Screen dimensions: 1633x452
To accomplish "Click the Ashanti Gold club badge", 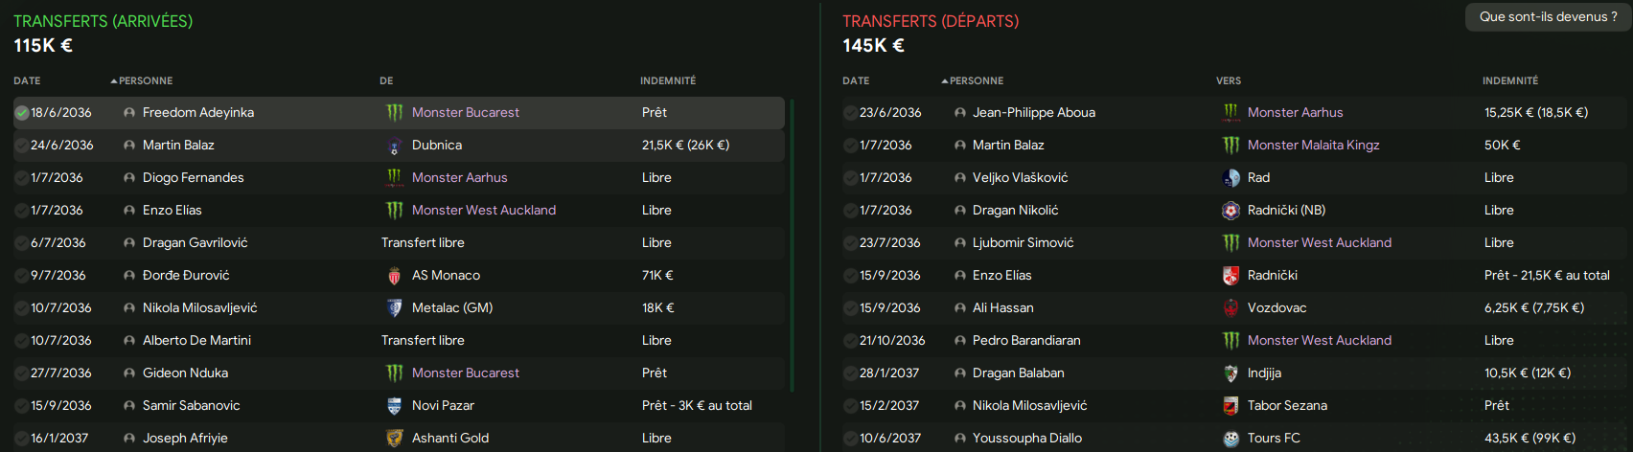I will point(394,439).
